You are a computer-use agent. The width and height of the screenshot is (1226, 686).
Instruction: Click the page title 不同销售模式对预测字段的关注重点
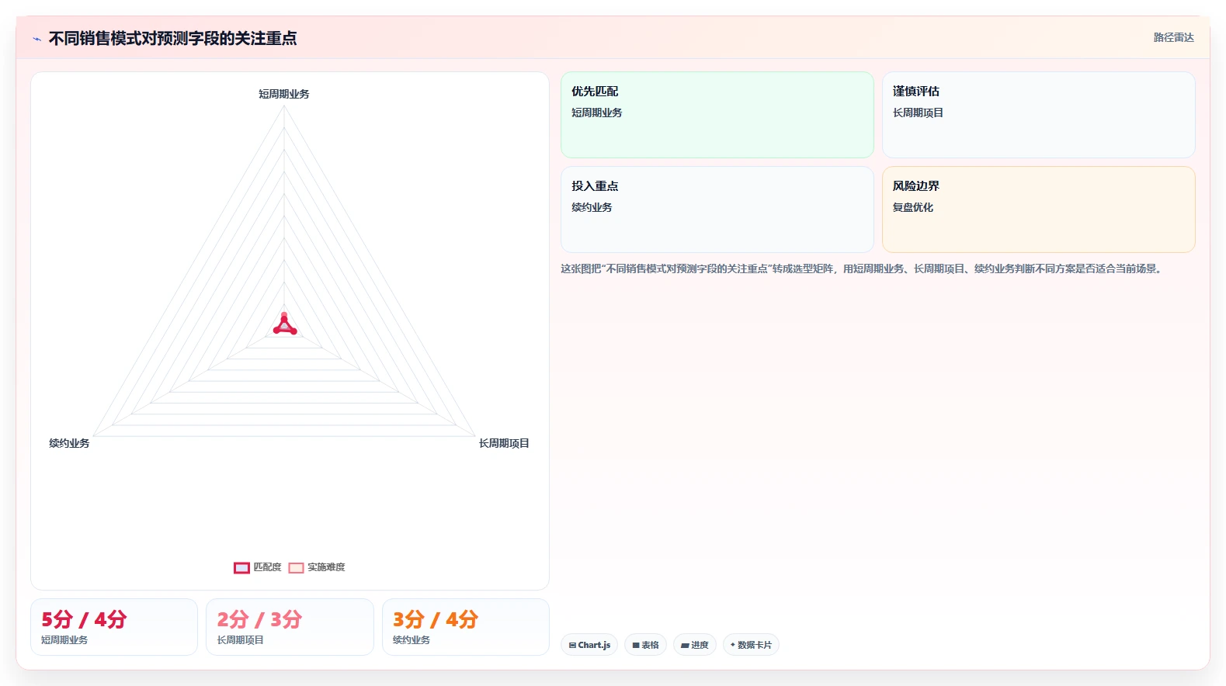[172, 38]
